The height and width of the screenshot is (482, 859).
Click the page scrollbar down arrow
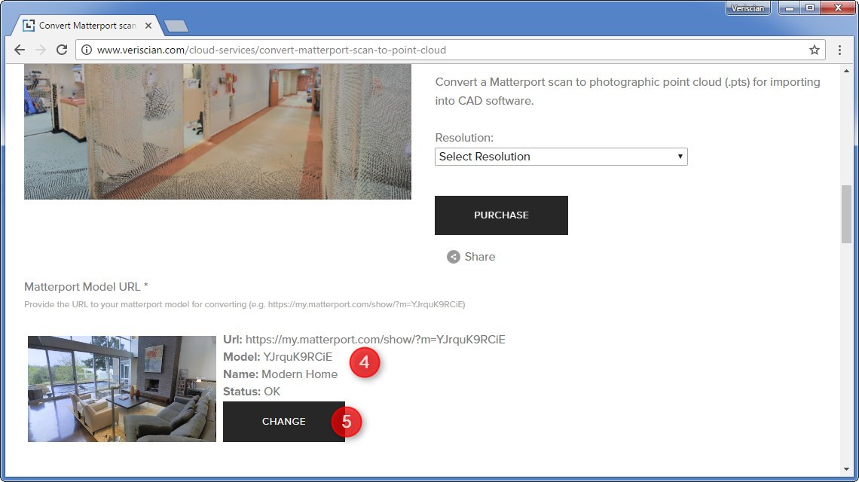click(x=846, y=469)
